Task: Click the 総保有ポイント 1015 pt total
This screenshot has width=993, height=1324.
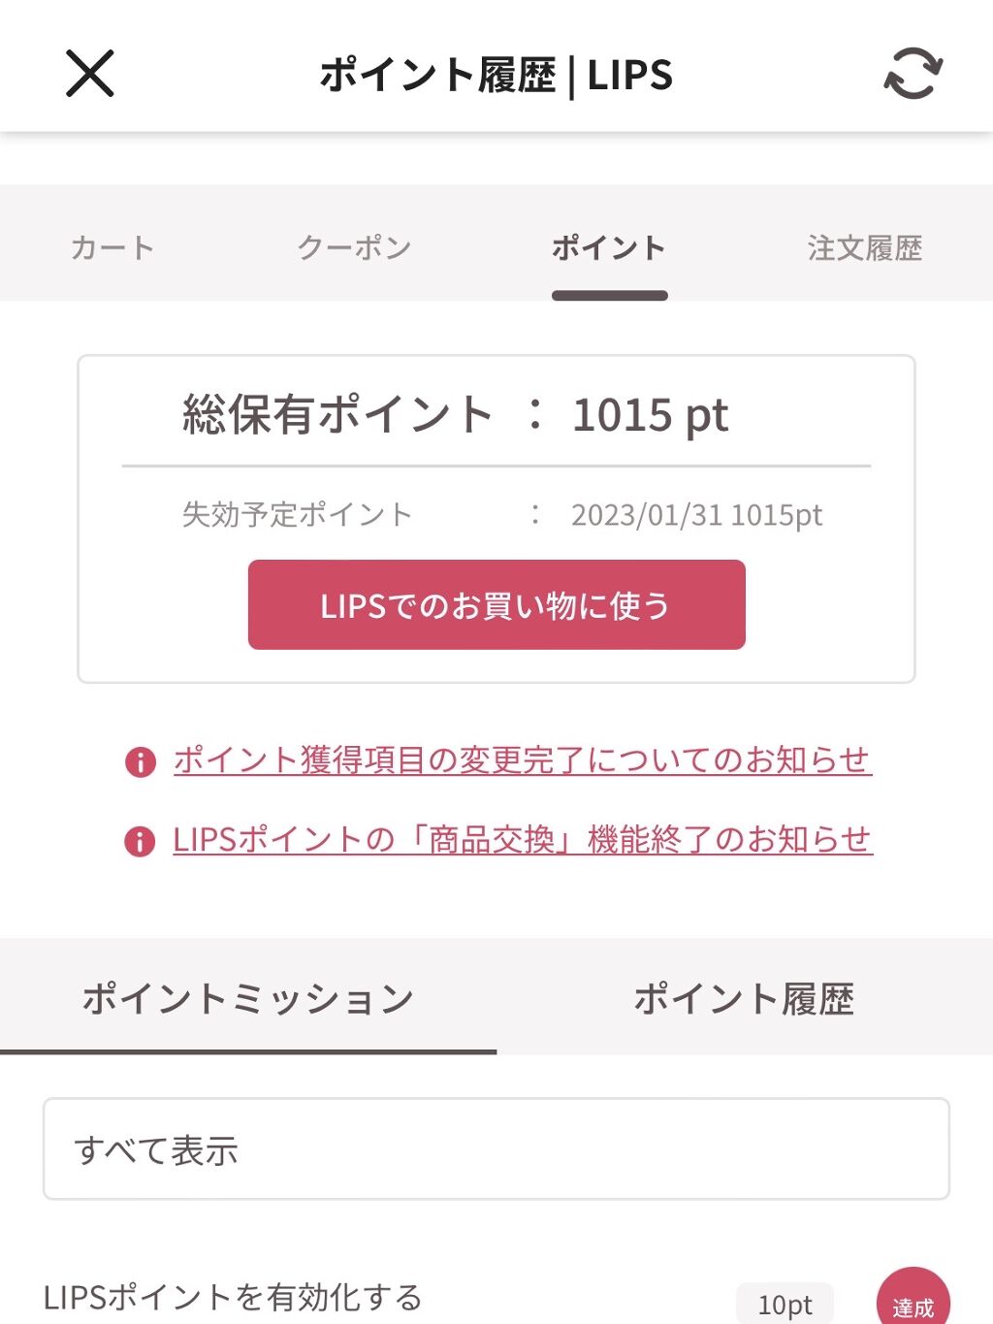Action: coord(456,415)
